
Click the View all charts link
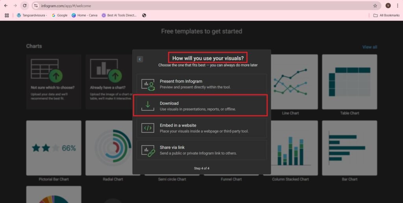[x=370, y=47]
